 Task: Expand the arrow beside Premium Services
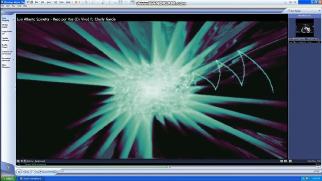pyautogui.click(x=14, y=59)
